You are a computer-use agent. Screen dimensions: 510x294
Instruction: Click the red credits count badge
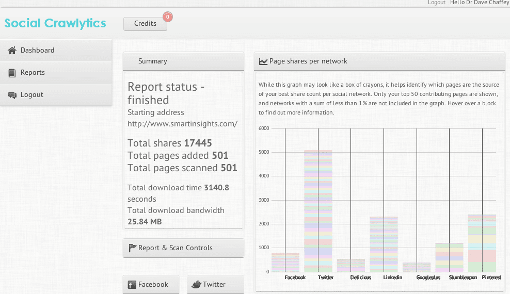pyautogui.click(x=167, y=18)
